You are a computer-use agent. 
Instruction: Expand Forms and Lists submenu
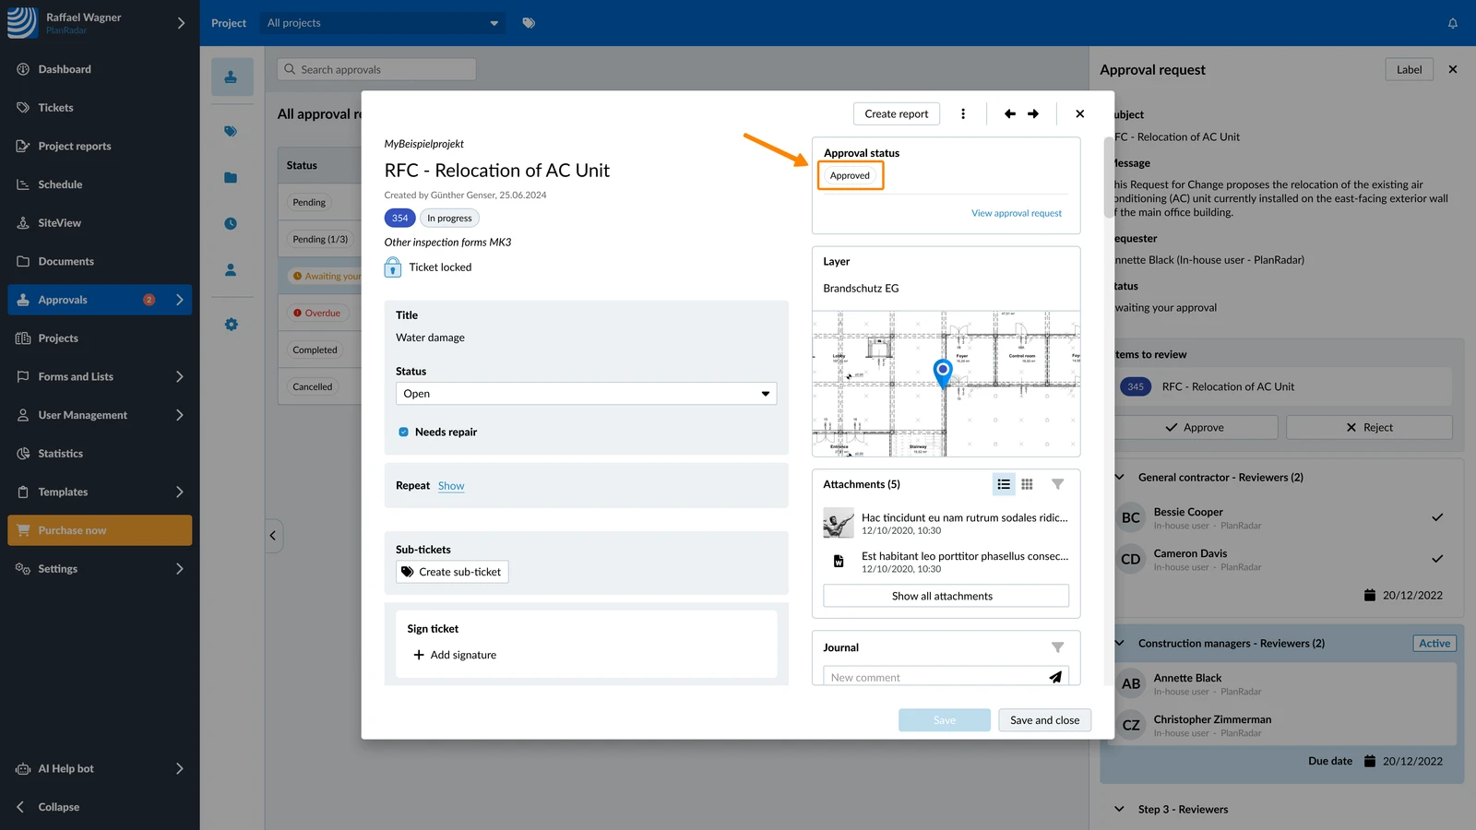(179, 376)
